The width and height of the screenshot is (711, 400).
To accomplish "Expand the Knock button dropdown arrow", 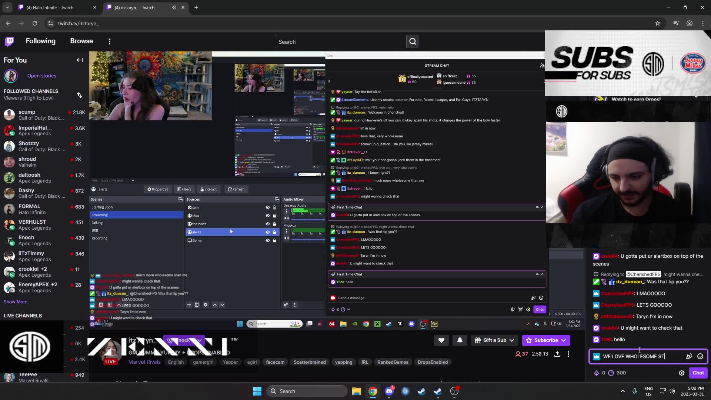I will [200, 340].
